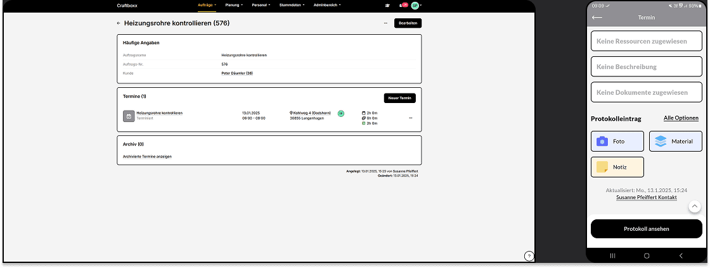Click the green SP avatar in appointment row
Screen dimensions: 710x268
(340, 113)
